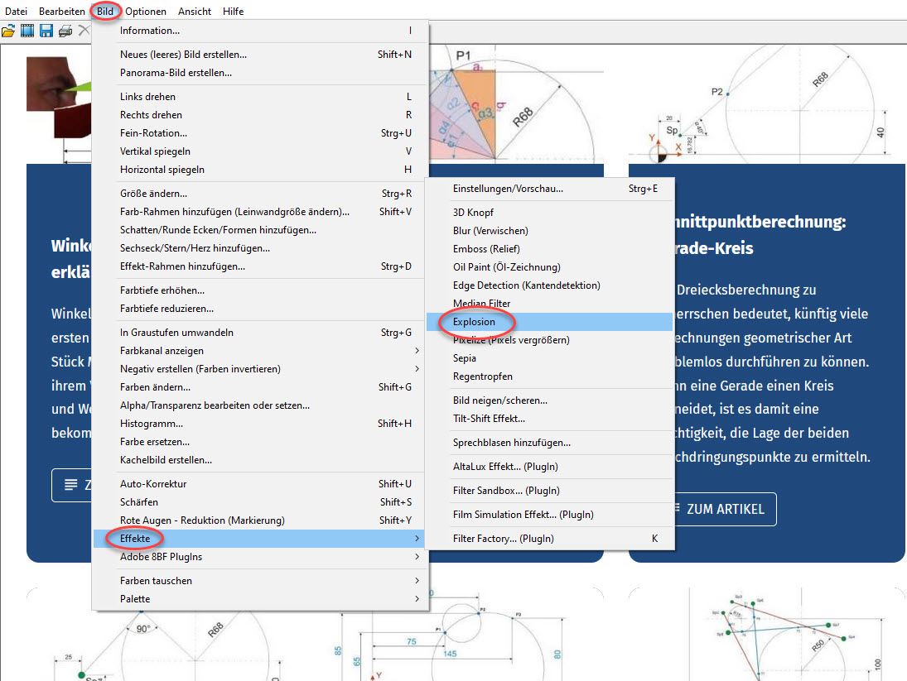Choose Rechts drehen
The height and width of the screenshot is (681, 907).
pos(260,115)
